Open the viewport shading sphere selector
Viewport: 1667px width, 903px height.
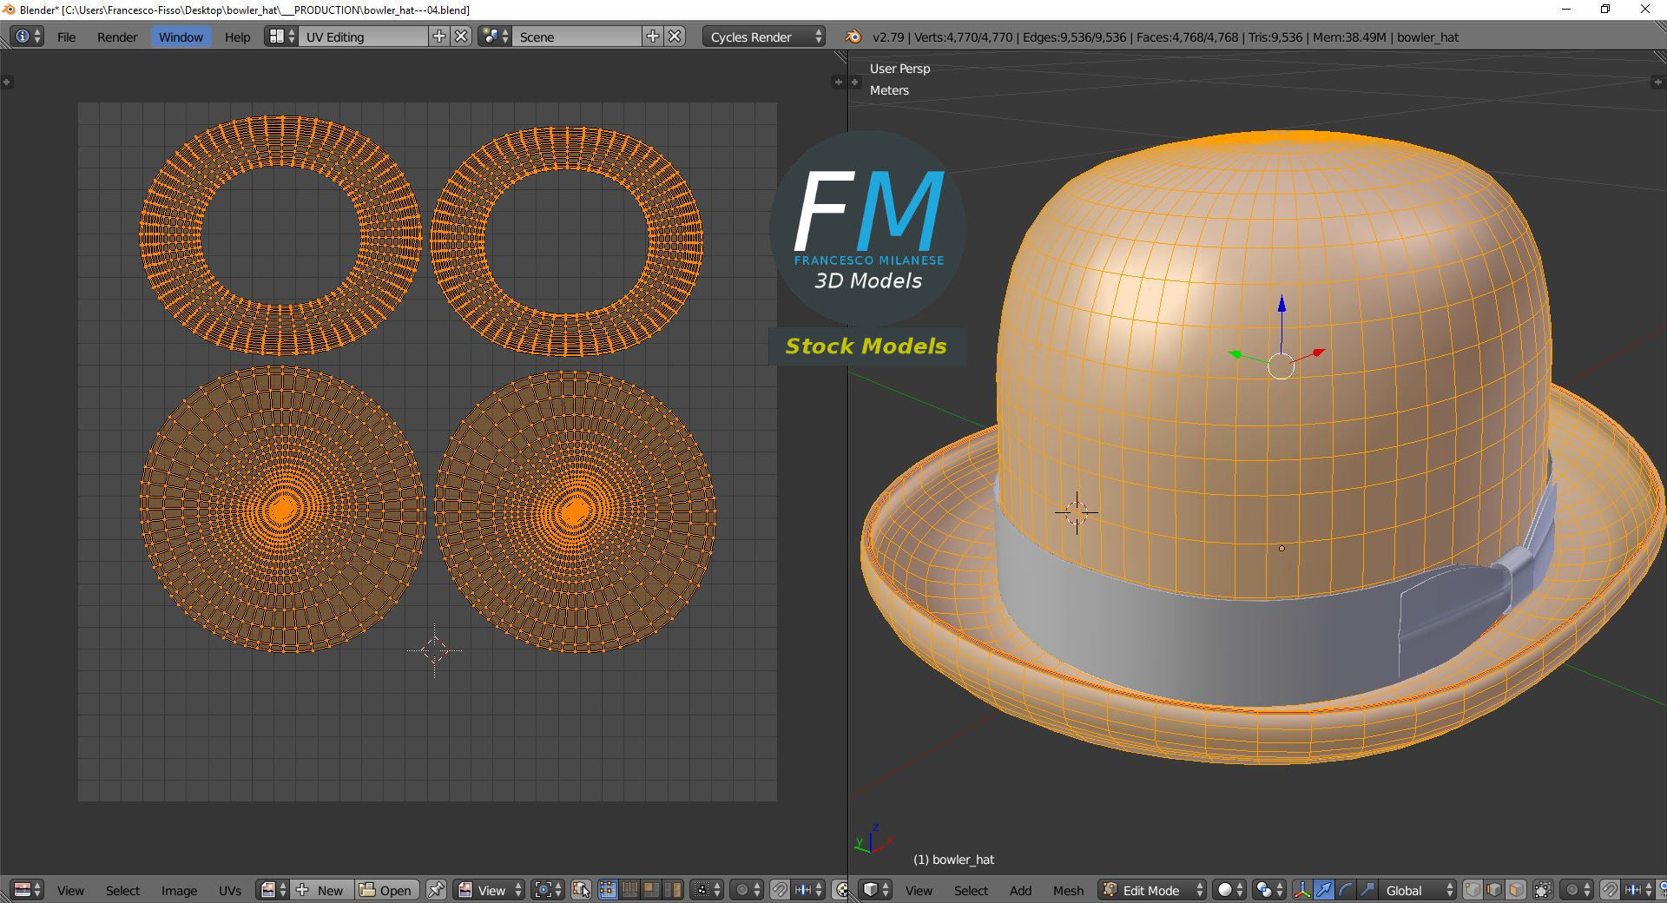1229,890
